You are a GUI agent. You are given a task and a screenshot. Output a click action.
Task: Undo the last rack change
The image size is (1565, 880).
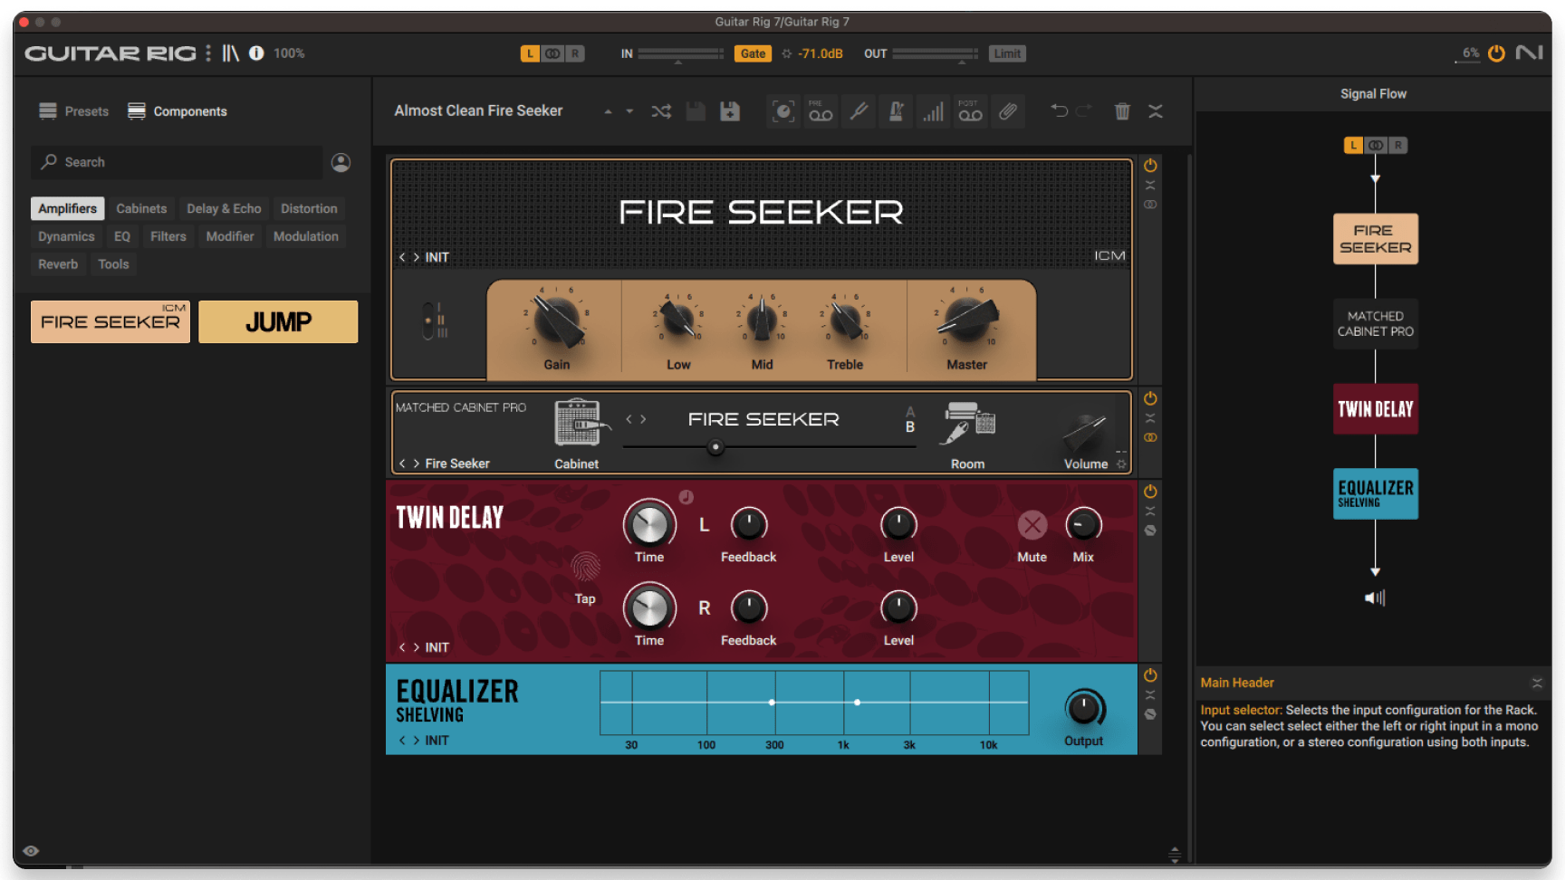[x=1059, y=110]
